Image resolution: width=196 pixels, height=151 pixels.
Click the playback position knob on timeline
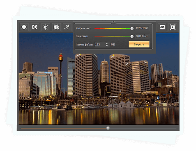tap(108, 128)
